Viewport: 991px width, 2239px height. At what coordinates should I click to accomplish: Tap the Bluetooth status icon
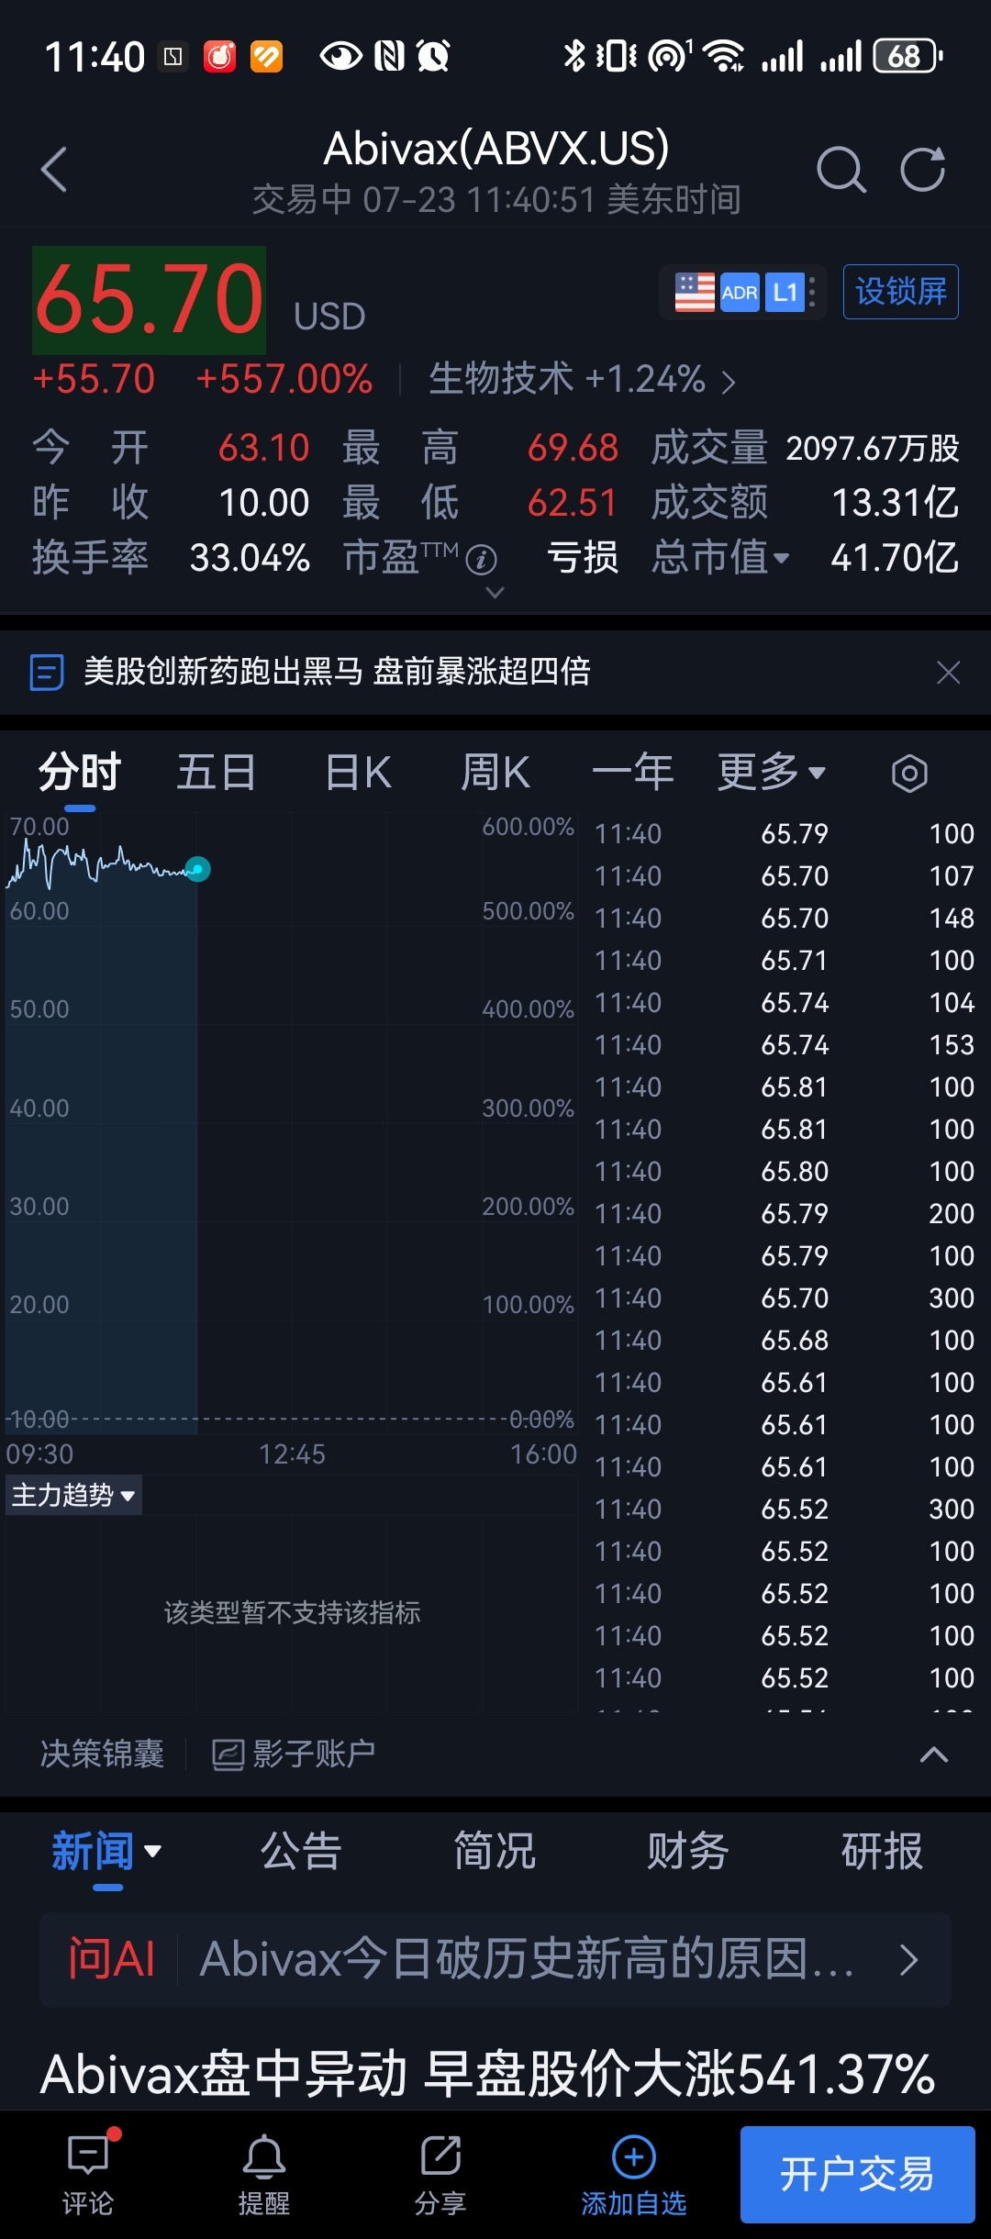coord(574,56)
